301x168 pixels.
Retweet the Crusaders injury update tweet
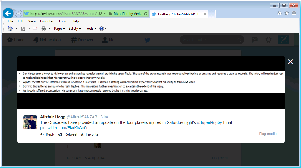(68, 134)
